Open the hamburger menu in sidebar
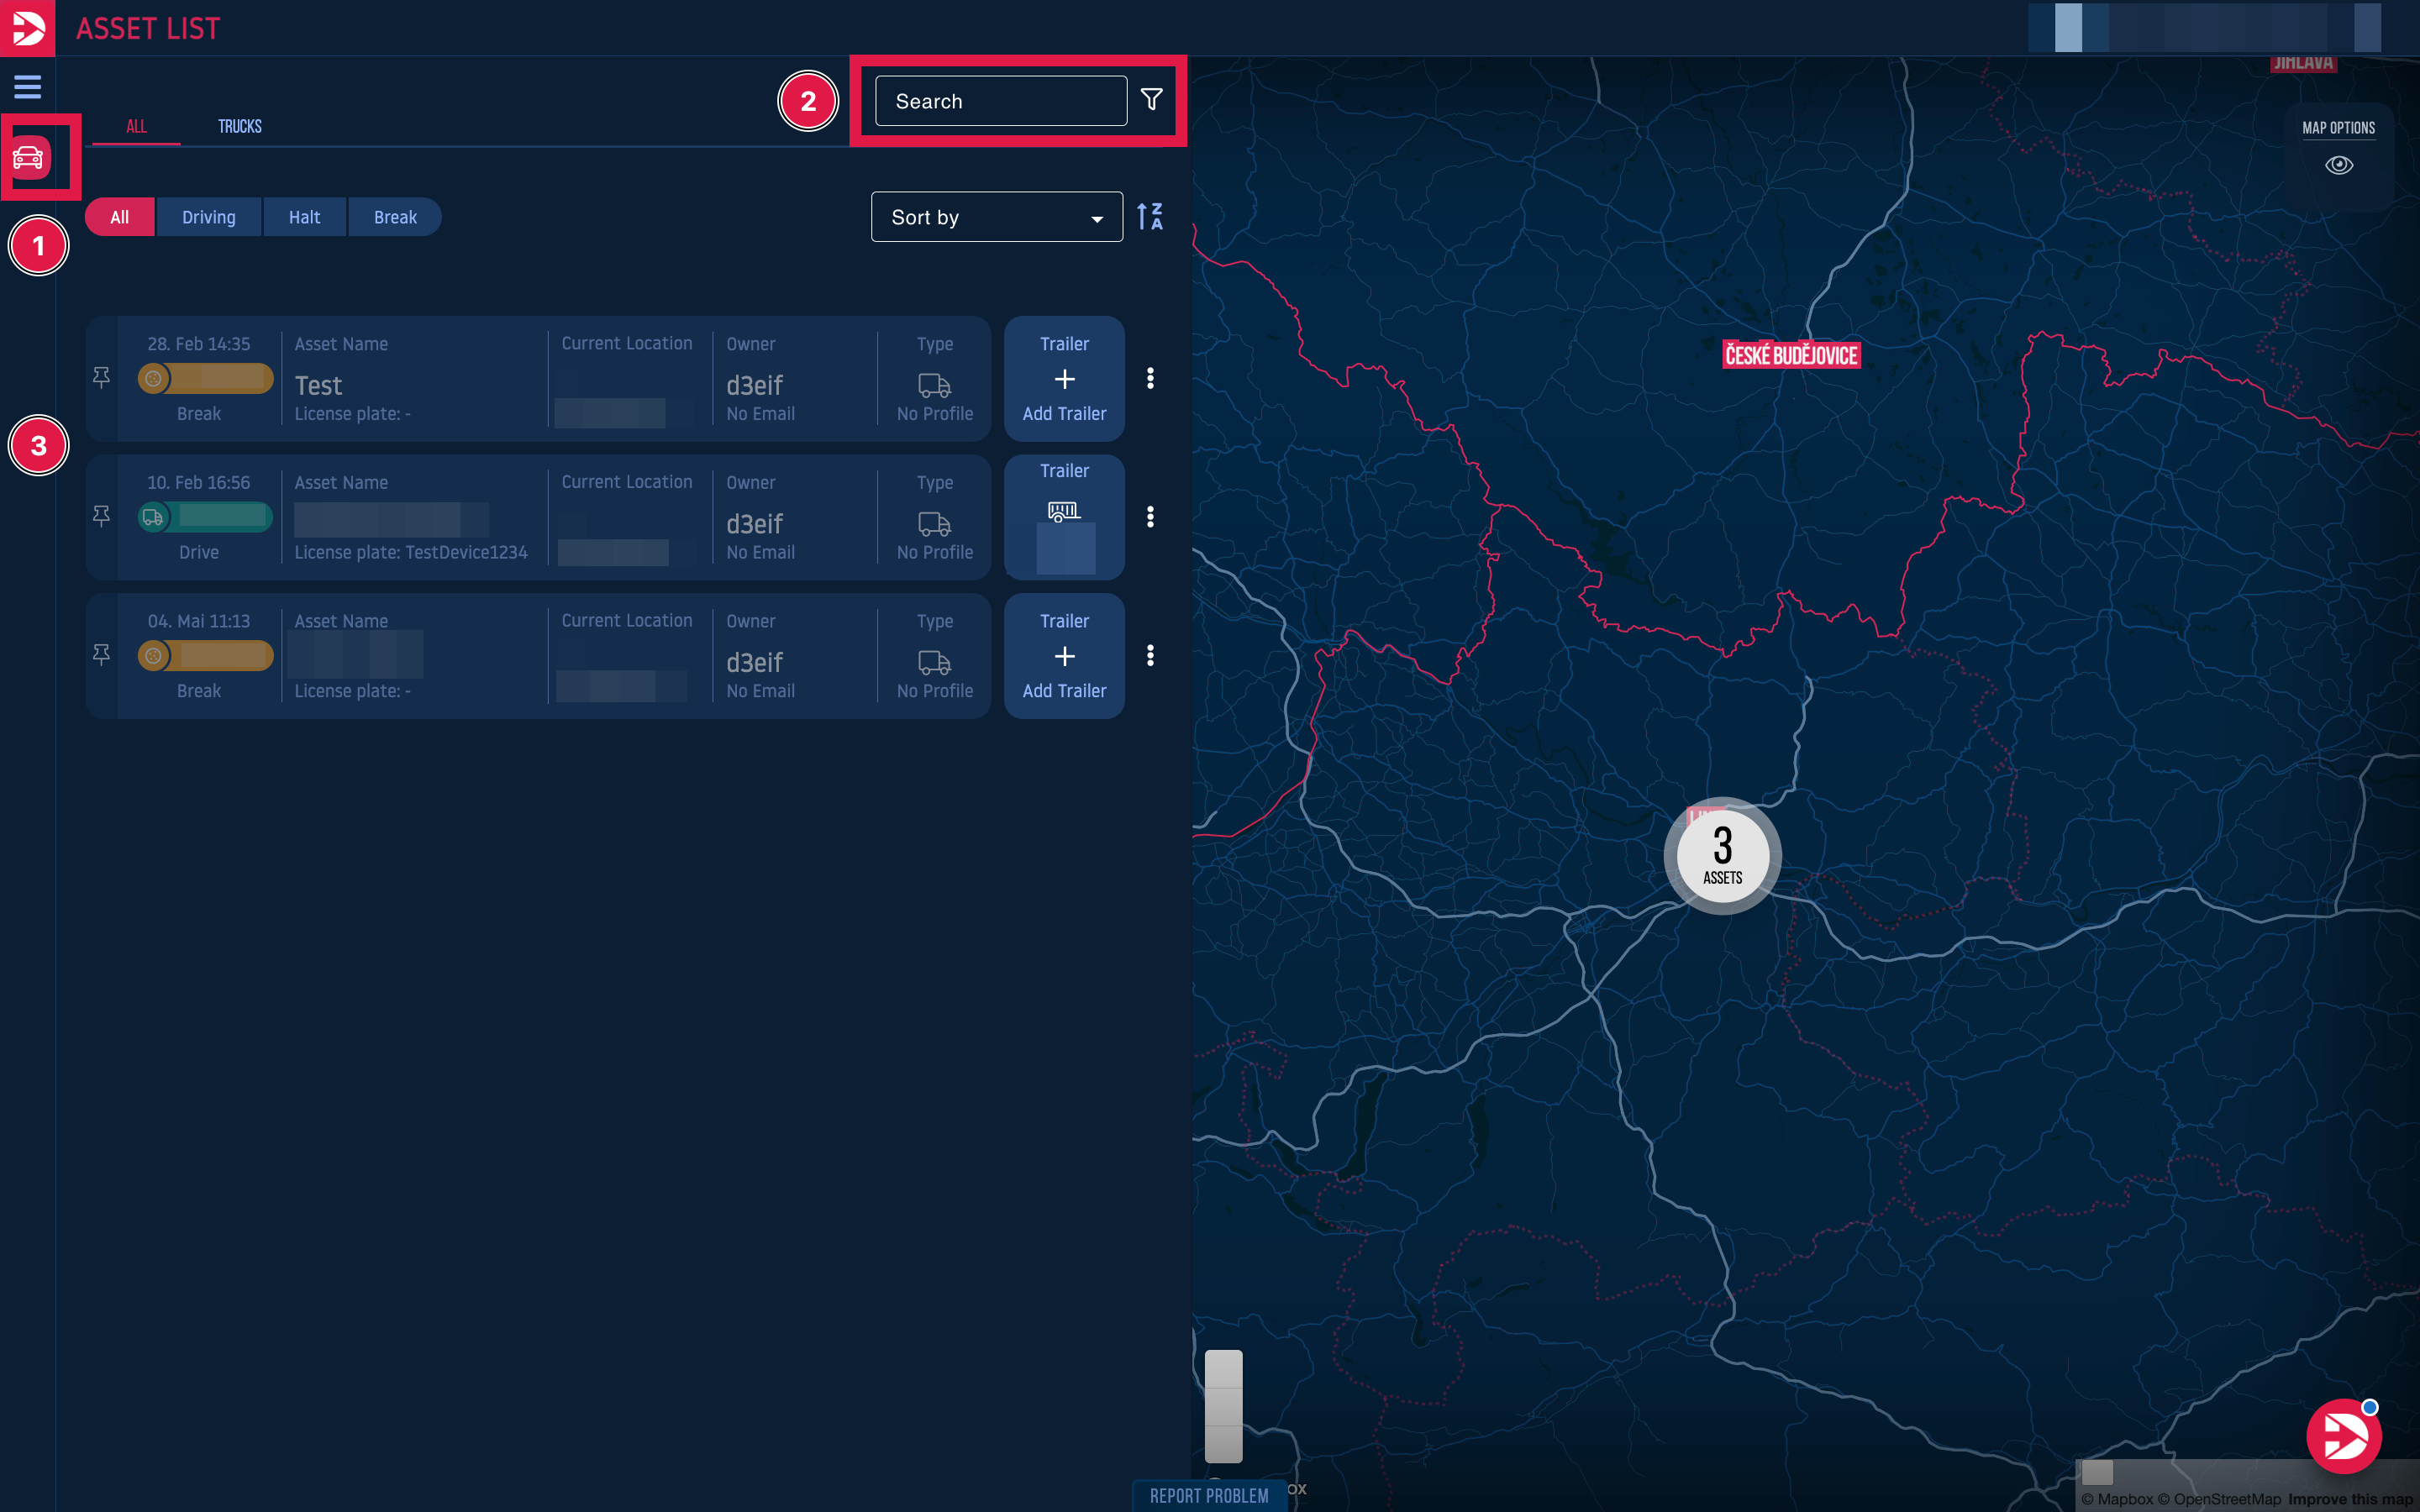Screen dimensions: 2420x1512 point(27,87)
